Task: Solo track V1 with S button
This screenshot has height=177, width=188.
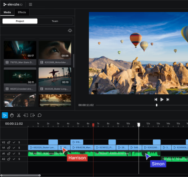Action: coord(19,148)
